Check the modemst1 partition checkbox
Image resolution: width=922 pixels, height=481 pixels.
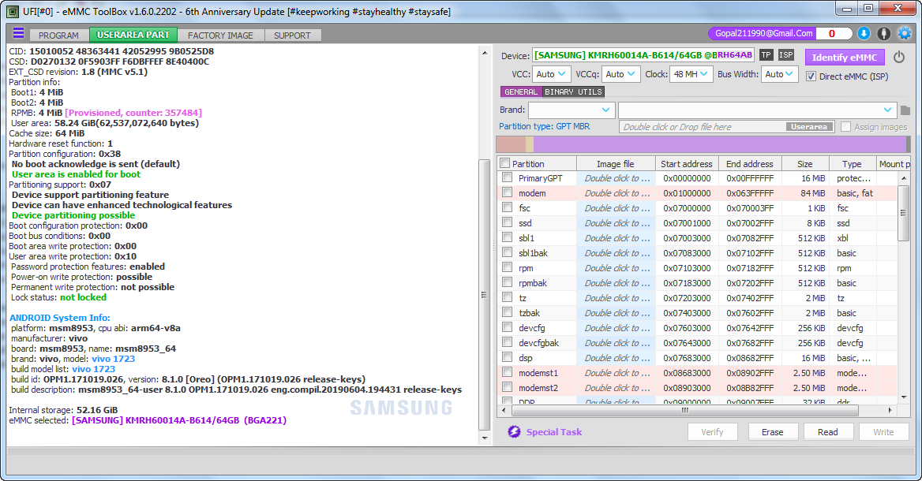click(507, 372)
